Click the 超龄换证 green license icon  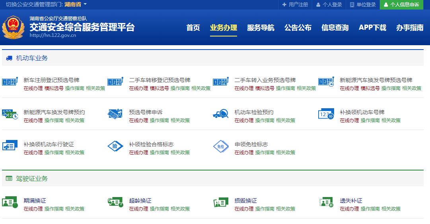pos(115,202)
